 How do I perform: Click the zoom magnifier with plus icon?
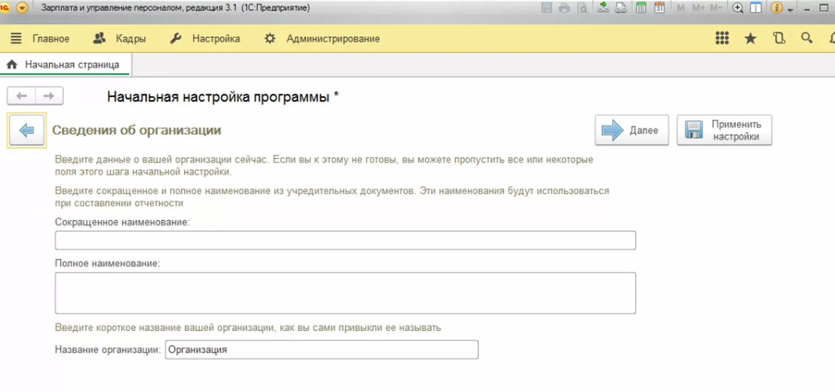(x=738, y=8)
